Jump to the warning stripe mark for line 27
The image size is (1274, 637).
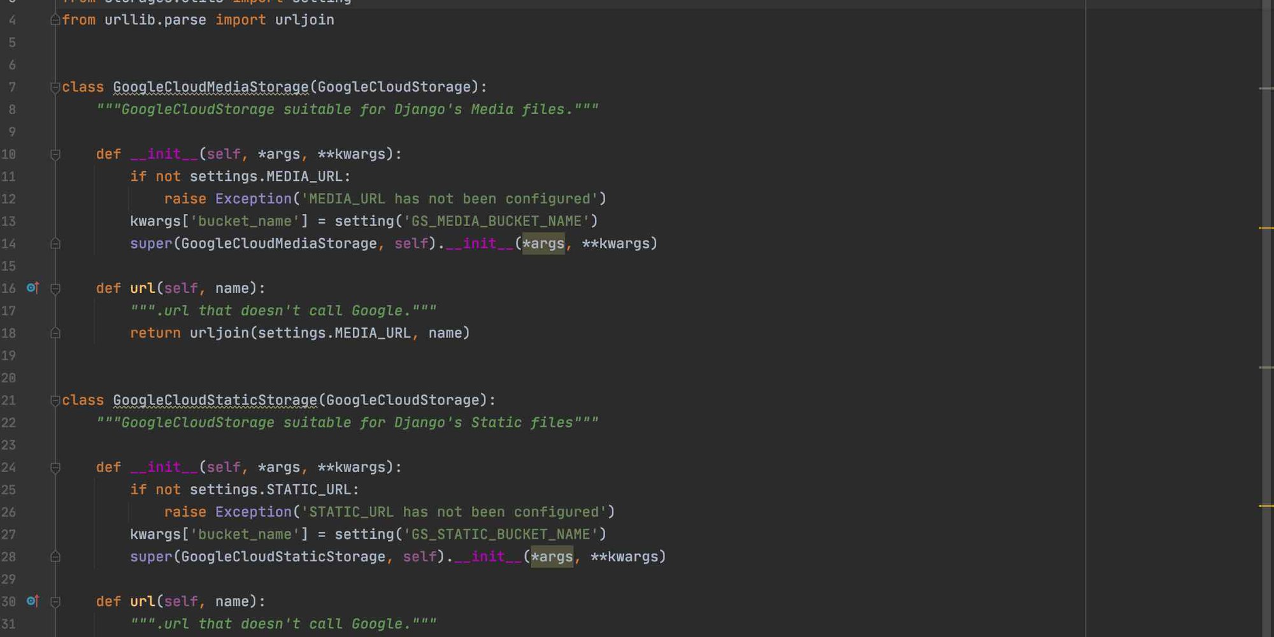click(1266, 506)
